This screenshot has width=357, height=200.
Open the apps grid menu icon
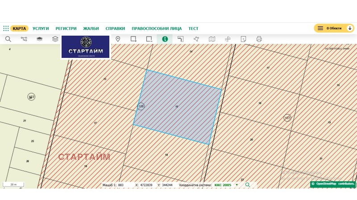[6, 29]
